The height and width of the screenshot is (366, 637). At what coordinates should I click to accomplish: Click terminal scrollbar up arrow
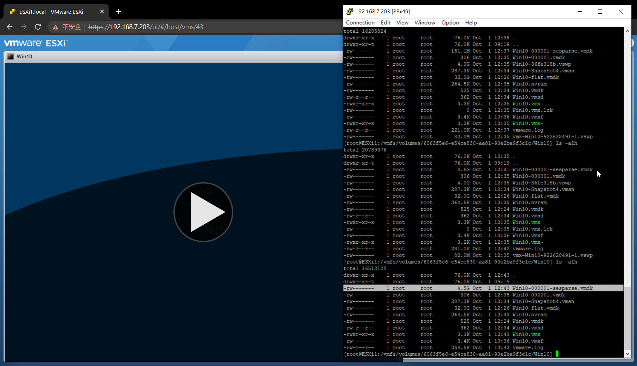pyautogui.click(x=628, y=31)
